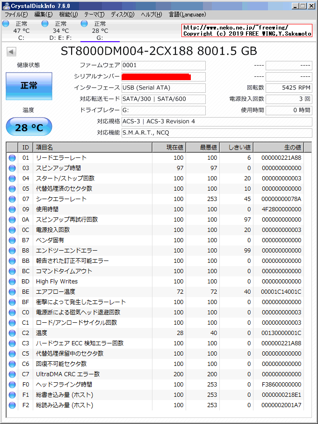Click status icon of 衝撃によって発生したエラーレート row
The height and width of the screenshot is (424, 318).
(12, 302)
